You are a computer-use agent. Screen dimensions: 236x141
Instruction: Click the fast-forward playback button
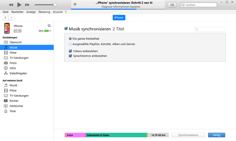click(27, 5)
